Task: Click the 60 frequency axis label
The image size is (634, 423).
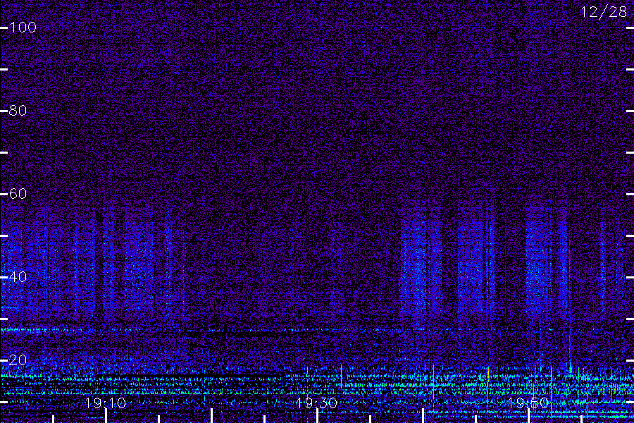Action: (x=18, y=193)
